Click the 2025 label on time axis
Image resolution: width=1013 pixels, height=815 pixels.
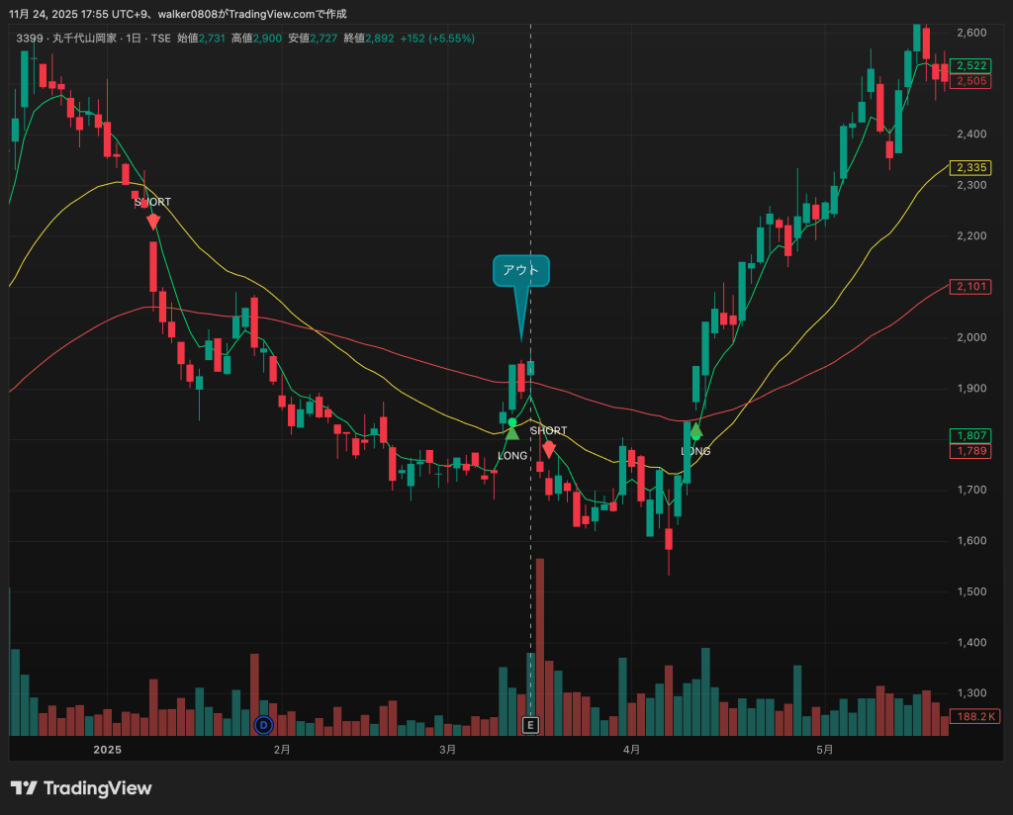107,750
